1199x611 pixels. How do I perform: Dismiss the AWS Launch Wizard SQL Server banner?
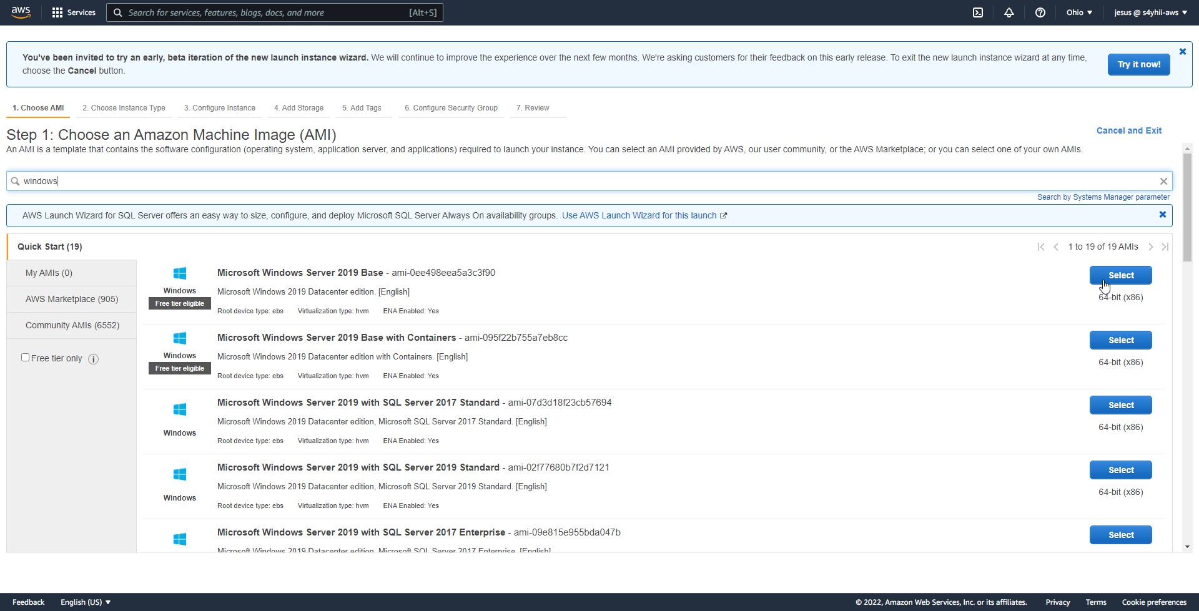(x=1162, y=215)
